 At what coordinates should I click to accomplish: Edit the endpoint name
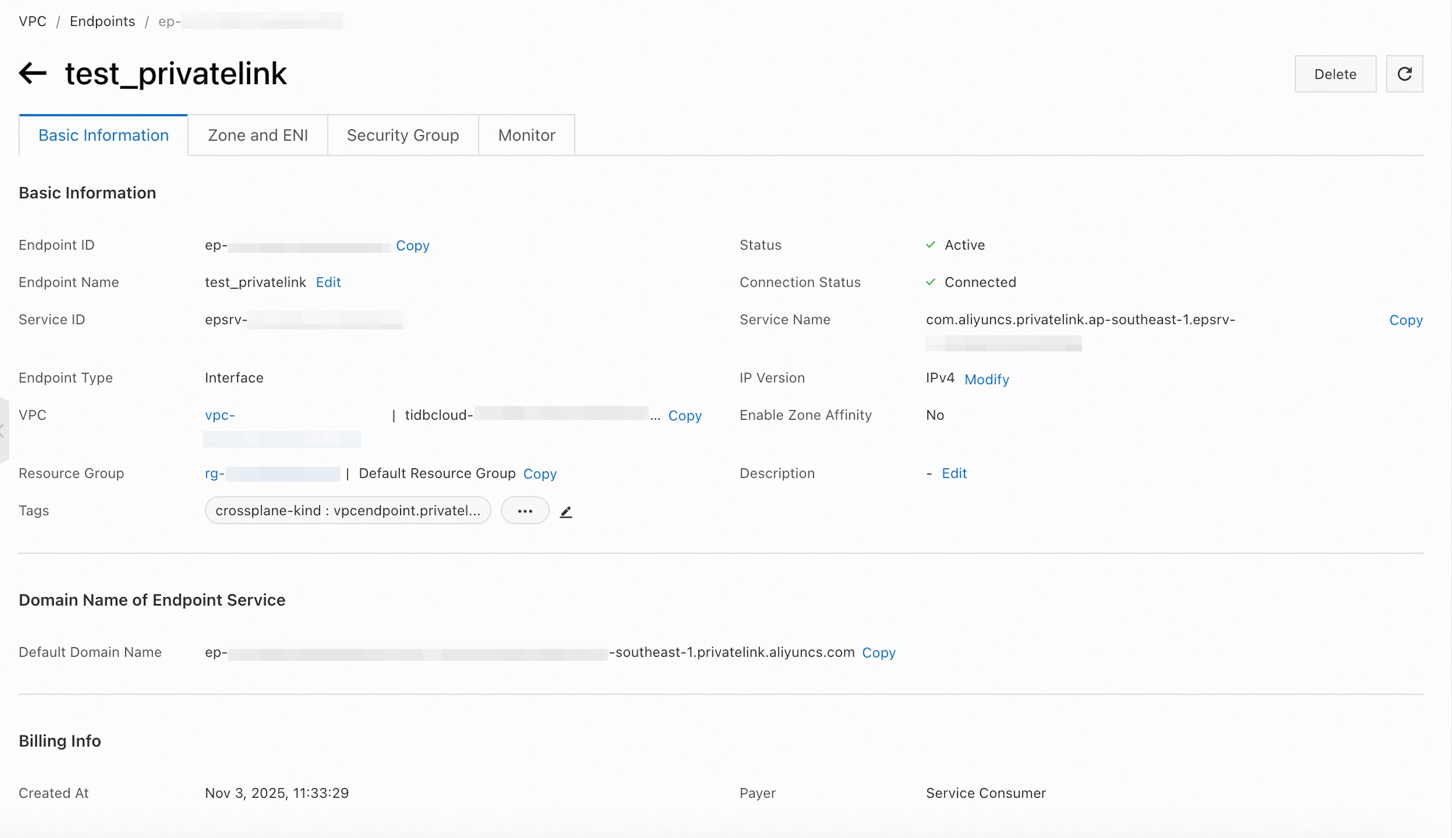327,282
